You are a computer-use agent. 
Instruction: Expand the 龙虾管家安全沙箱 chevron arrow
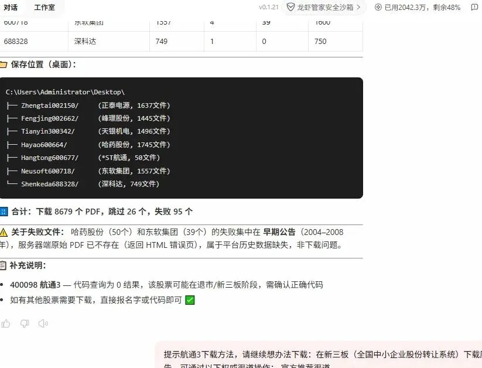[358, 8]
